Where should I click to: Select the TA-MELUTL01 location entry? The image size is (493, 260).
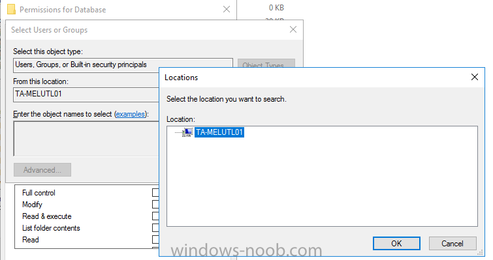click(219, 132)
